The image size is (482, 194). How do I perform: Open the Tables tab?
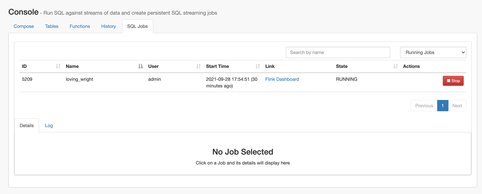coord(52,26)
